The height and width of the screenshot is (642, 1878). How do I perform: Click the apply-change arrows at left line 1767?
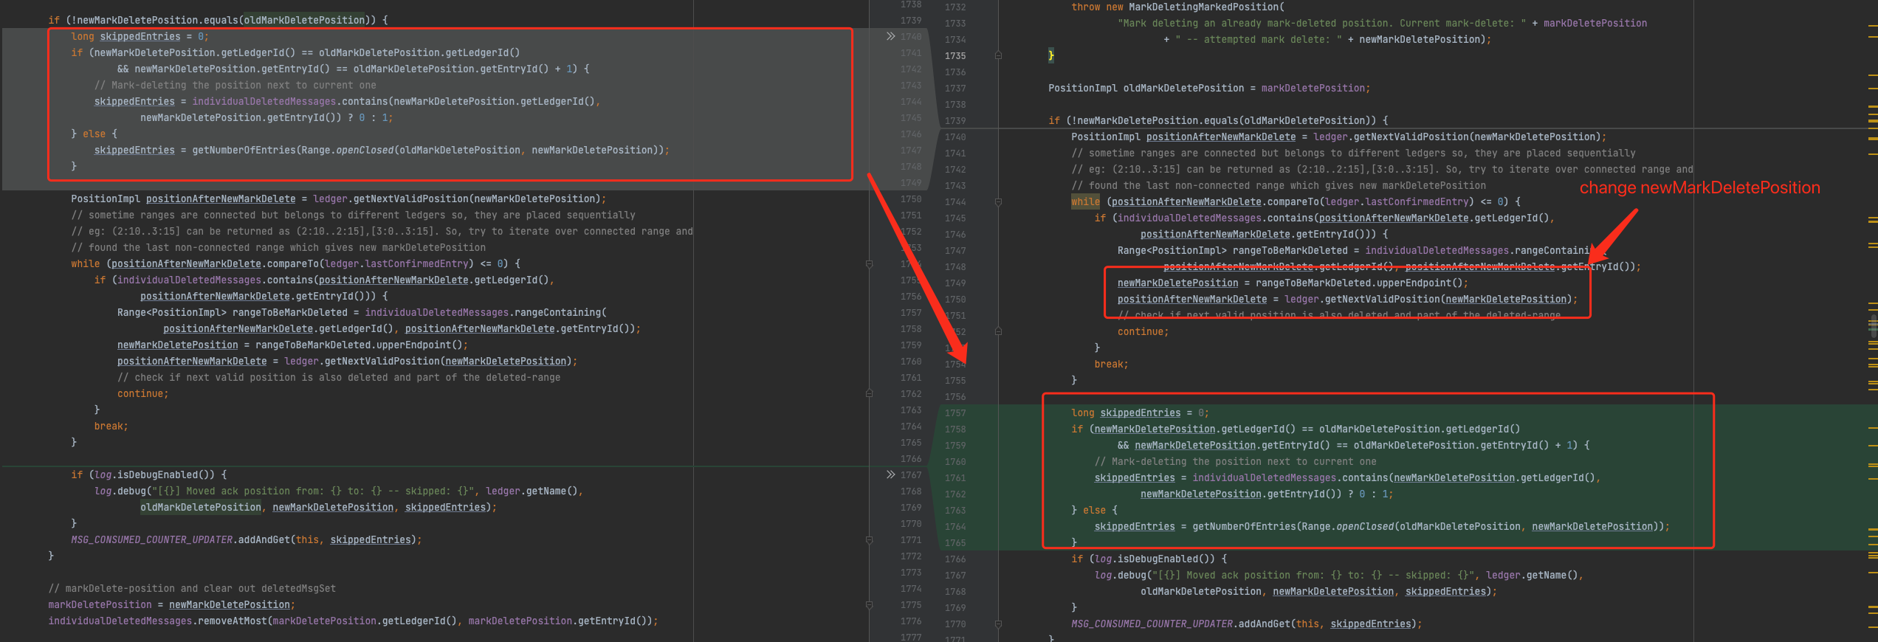(x=890, y=474)
